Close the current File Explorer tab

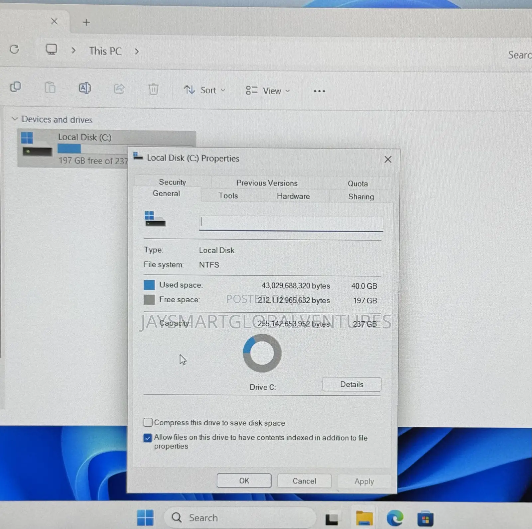(54, 22)
